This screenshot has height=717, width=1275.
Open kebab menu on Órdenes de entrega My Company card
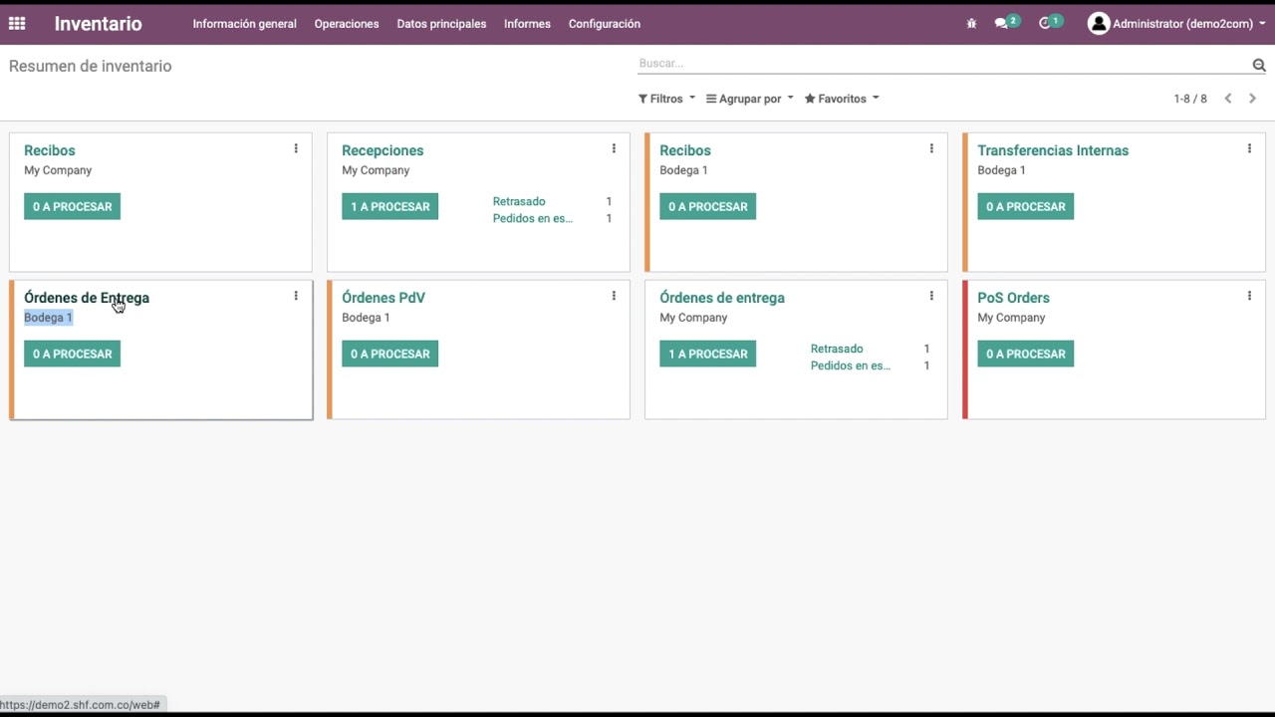coord(931,297)
